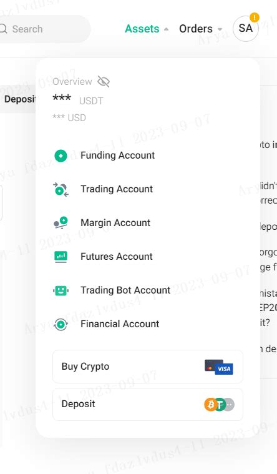The height and width of the screenshot is (474, 277).
Task: Click the orange alert badge on avatar
Action: pyautogui.click(x=255, y=17)
